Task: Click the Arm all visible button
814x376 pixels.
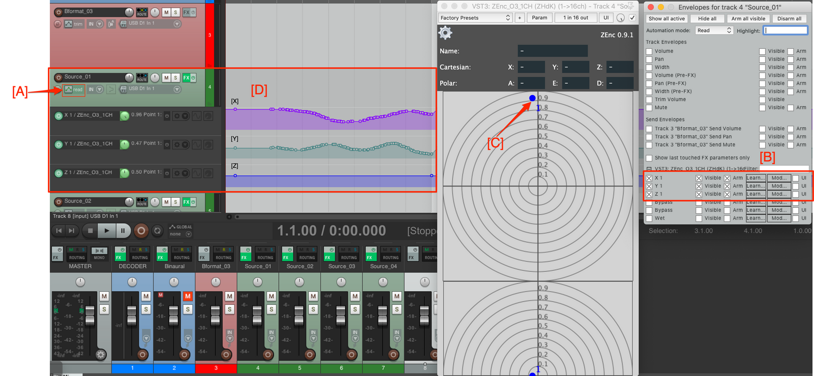Action: 748,19
